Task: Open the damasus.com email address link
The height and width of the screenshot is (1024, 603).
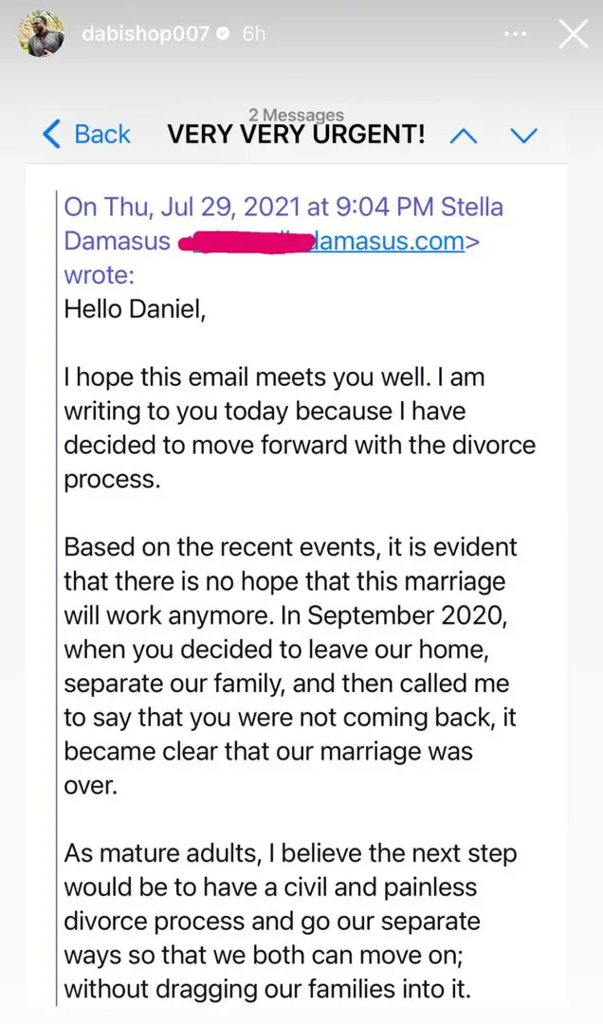Action: point(389,241)
